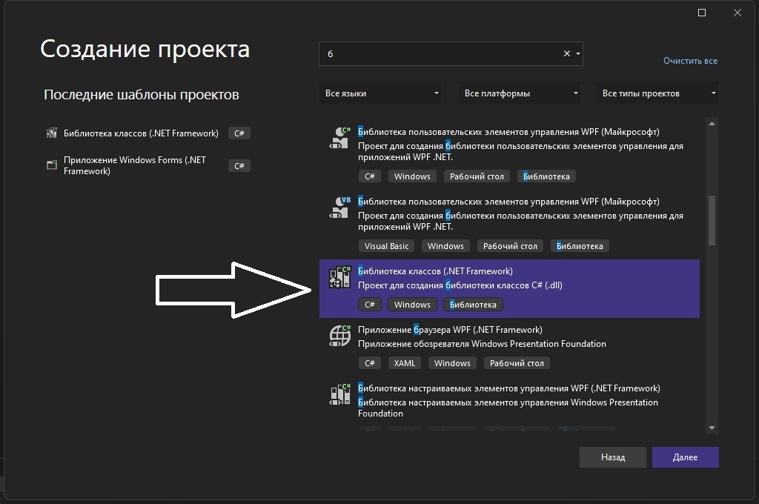Click the Последние шаблоны проектов heading
Screen dimensions: 759x504
(x=142, y=94)
